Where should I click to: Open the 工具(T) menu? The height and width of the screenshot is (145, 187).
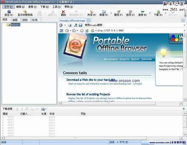point(57,7)
